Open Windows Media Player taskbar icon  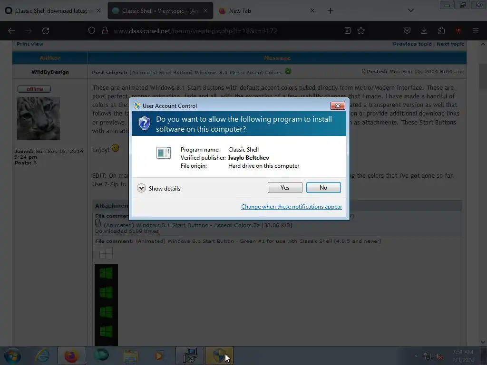[159, 355]
